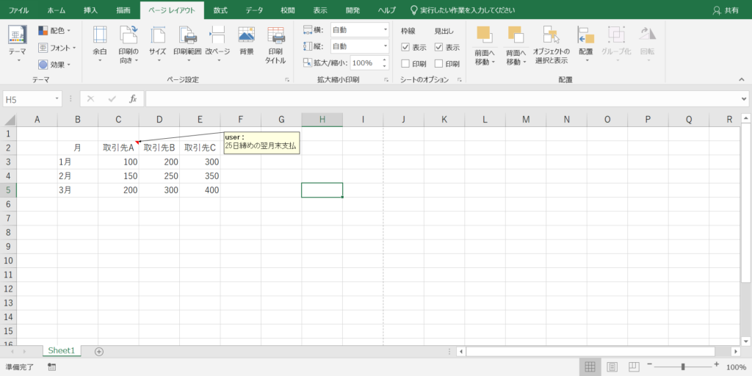Click the zoom slider handle
The height and width of the screenshot is (376, 752).
click(x=682, y=367)
